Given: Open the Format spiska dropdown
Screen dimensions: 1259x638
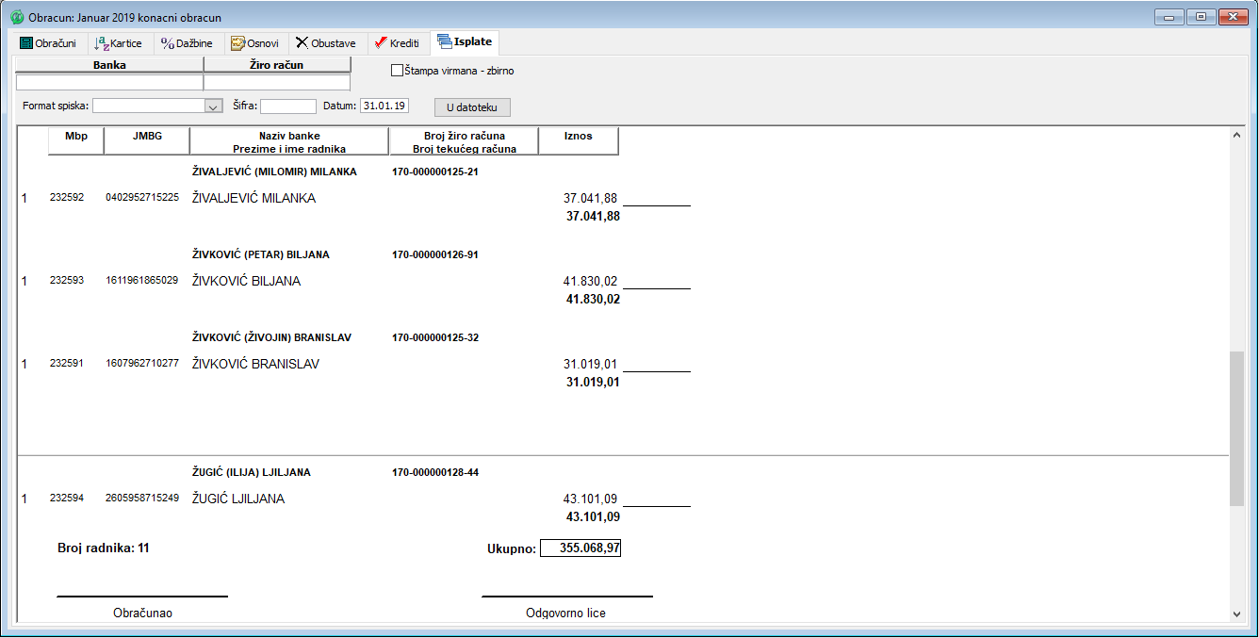Looking at the screenshot, I should tap(213, 106).
